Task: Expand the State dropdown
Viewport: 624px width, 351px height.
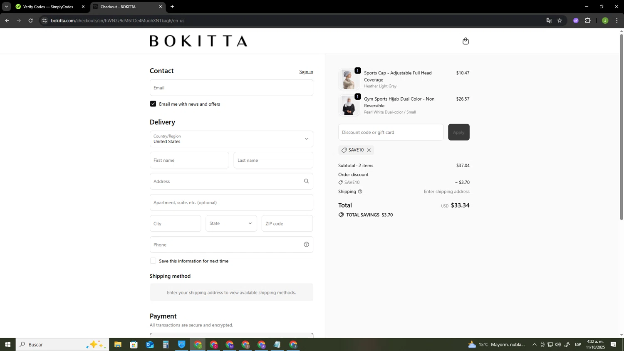Action: click(231, 223)
